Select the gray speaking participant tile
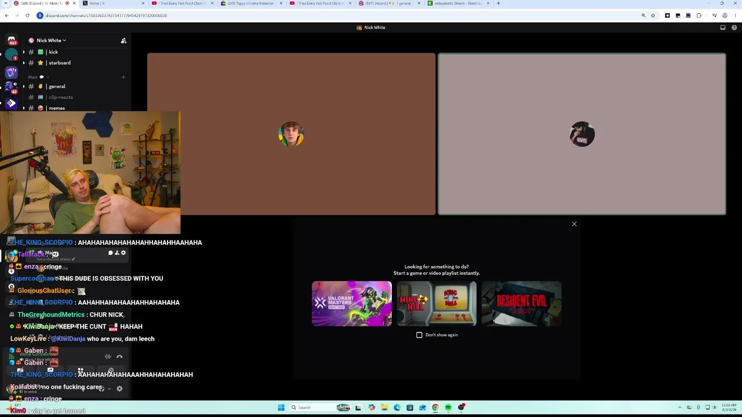742x417 pixels. click(x=582, y=134)
